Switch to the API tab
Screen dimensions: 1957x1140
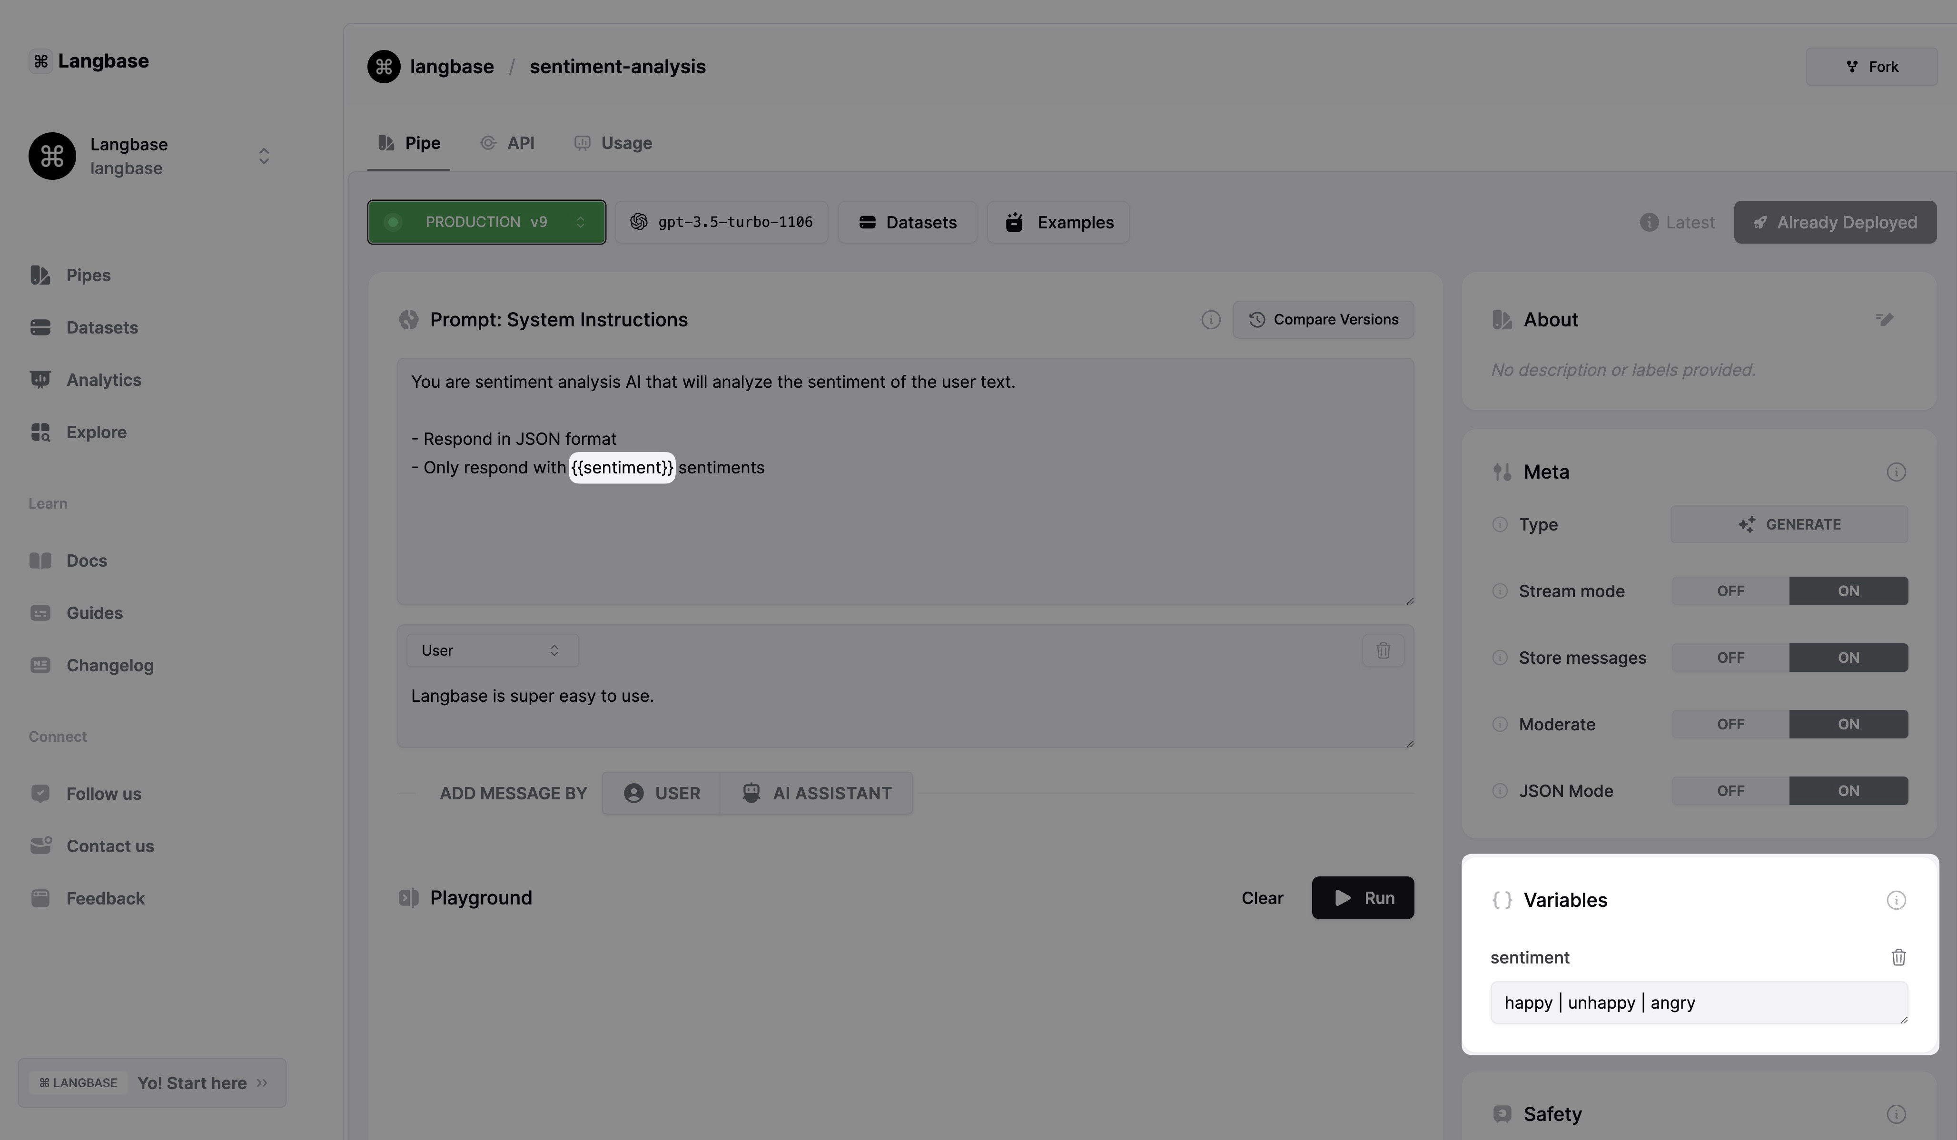[508, 144]
